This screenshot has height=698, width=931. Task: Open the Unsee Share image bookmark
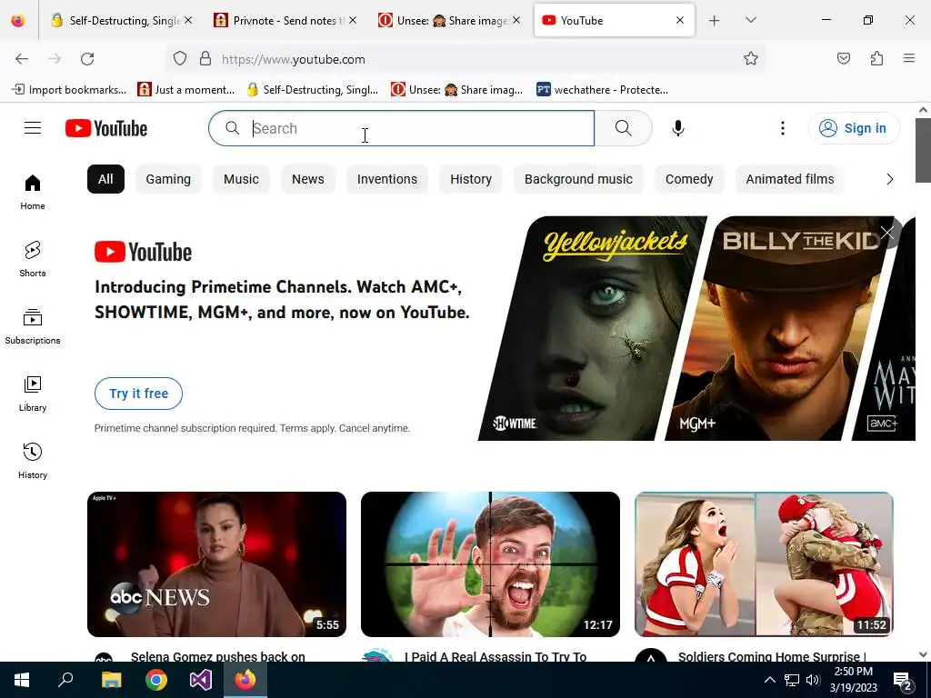[x=457, y=90]
